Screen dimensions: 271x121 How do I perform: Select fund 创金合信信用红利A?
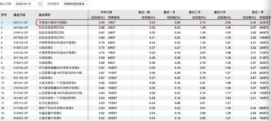click(52, 27)
